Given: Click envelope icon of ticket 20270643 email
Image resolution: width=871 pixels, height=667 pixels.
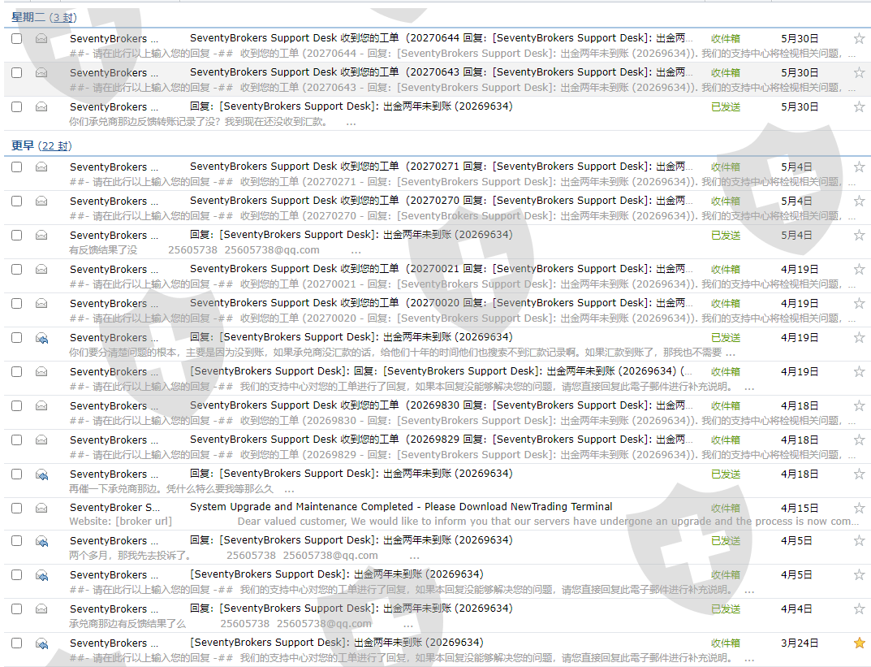Looking at the screenshot, I should click(41, 72).
